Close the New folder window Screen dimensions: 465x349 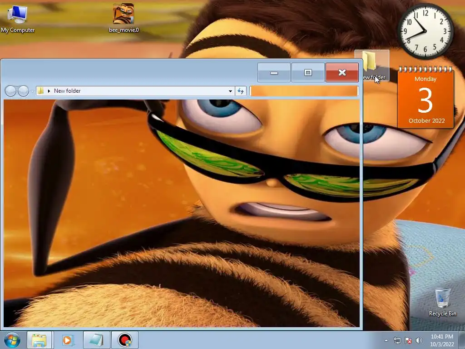tap(342, 72)
